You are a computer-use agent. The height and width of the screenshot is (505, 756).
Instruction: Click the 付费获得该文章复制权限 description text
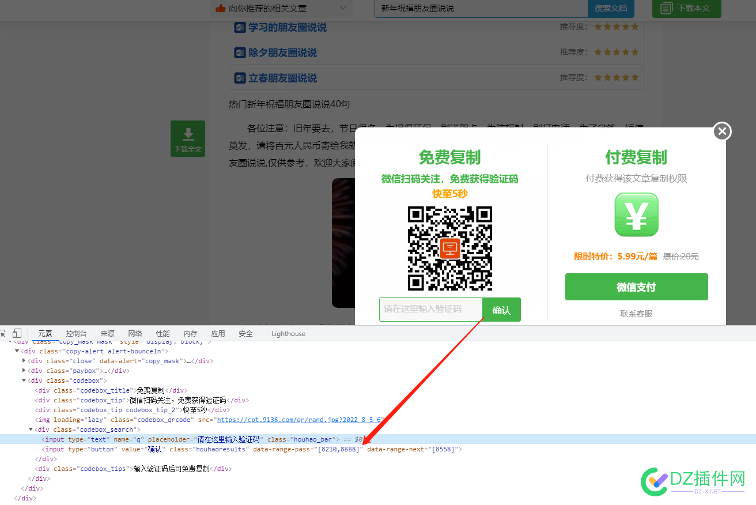(x=636, y=179)
